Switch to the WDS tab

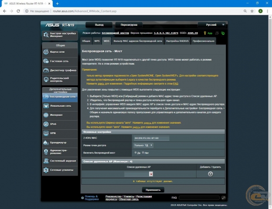[106, 41]
